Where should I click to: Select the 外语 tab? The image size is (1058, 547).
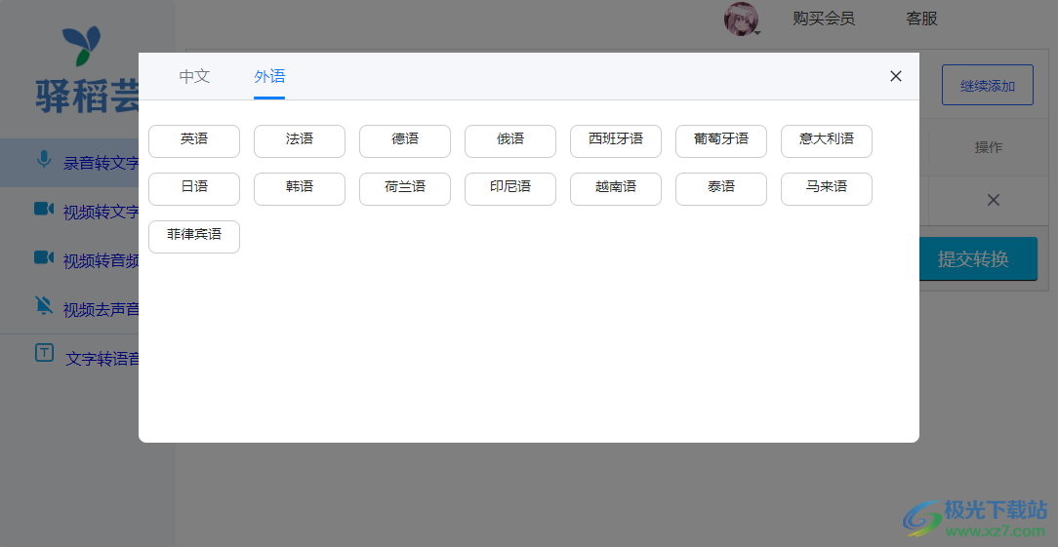click(x=269, y=76)
